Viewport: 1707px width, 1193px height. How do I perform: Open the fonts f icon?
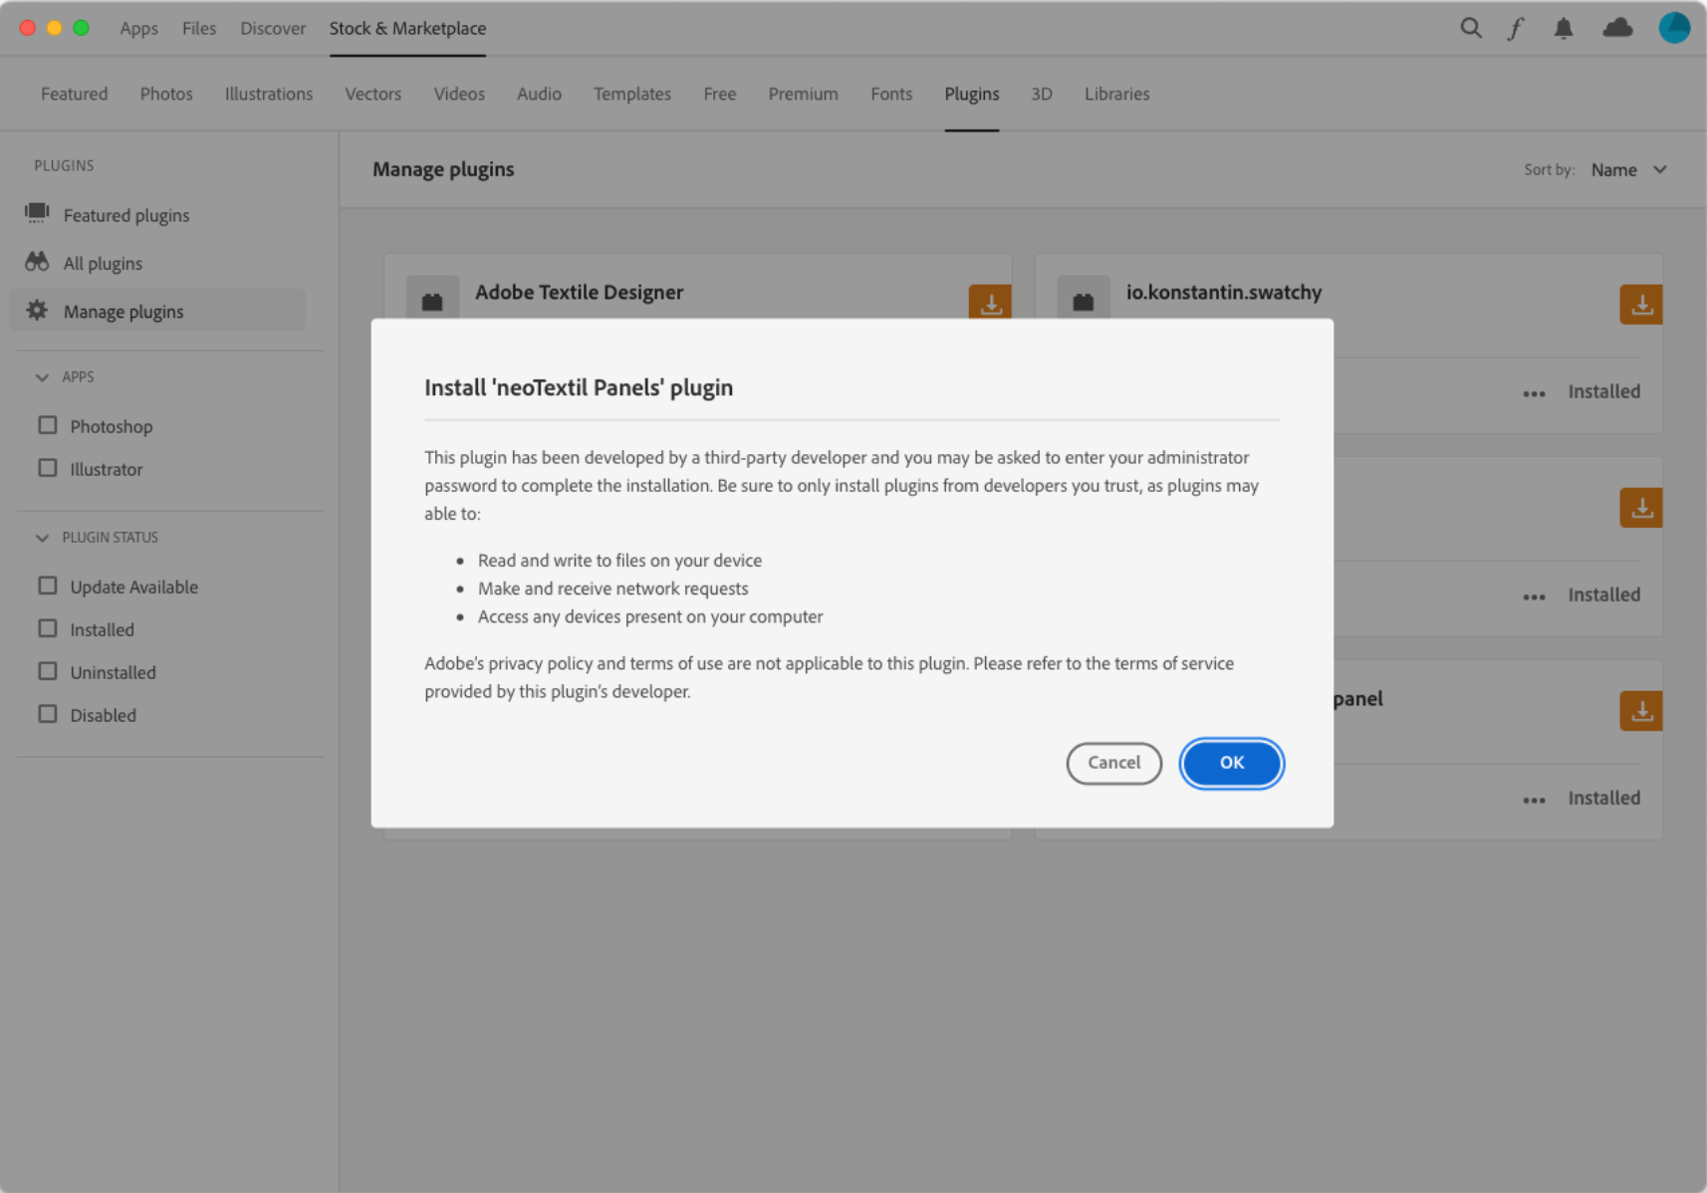pos(1515,28)
